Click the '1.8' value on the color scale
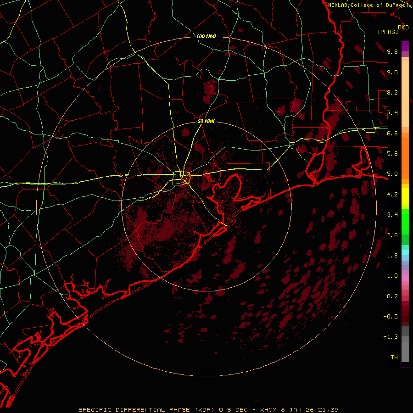This screenshot has width=413, height=413. click(x=392, y=256)
